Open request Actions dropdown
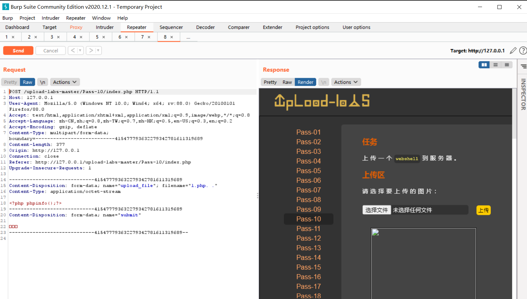The width and height of the screenshot is (527, 299). (x=65, y=82)
